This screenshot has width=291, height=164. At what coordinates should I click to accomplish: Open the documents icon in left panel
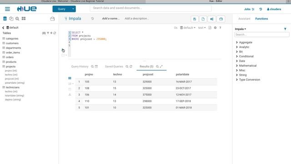(x=11, y=19)
